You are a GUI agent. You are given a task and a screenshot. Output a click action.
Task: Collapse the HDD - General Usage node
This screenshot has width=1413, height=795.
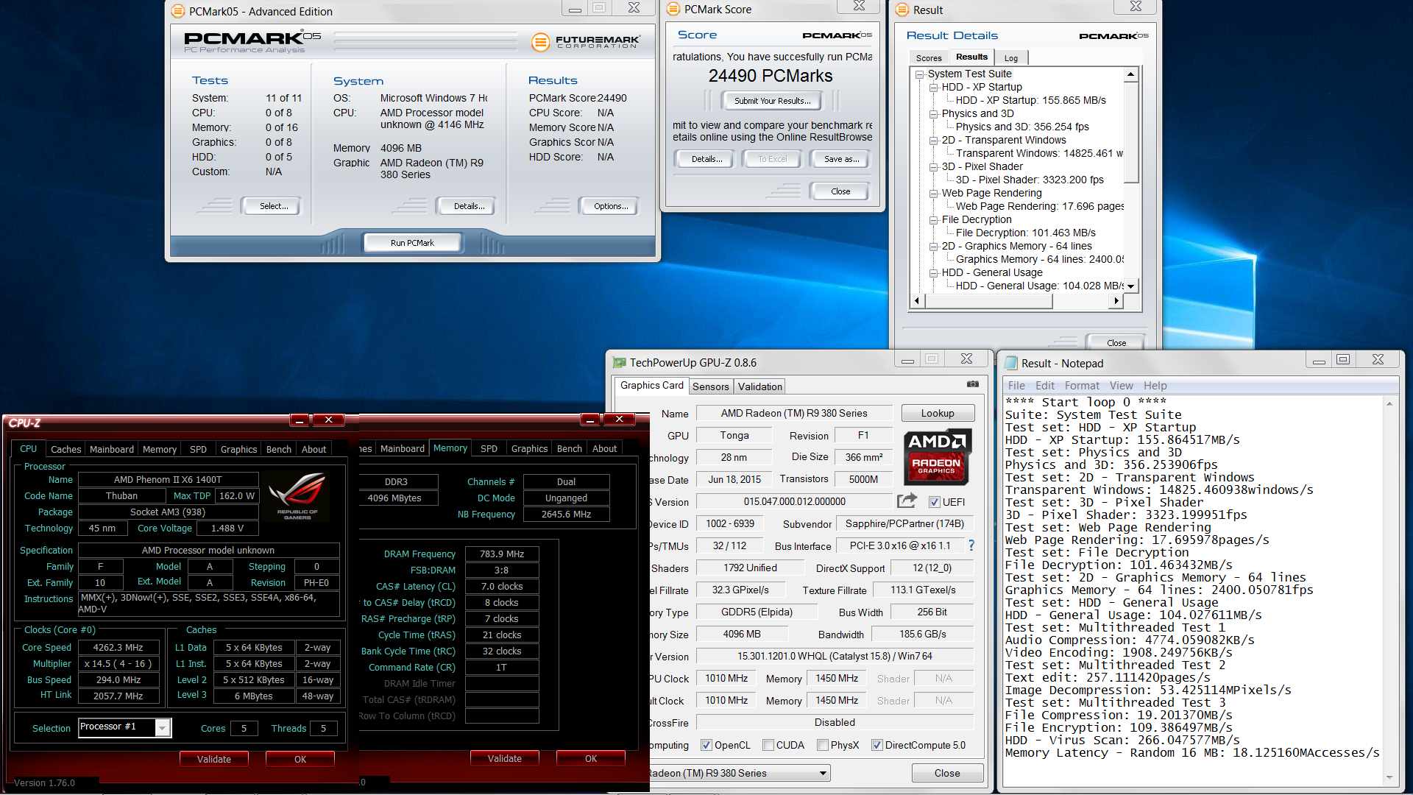pyautogui.click(x=934, y=273)
